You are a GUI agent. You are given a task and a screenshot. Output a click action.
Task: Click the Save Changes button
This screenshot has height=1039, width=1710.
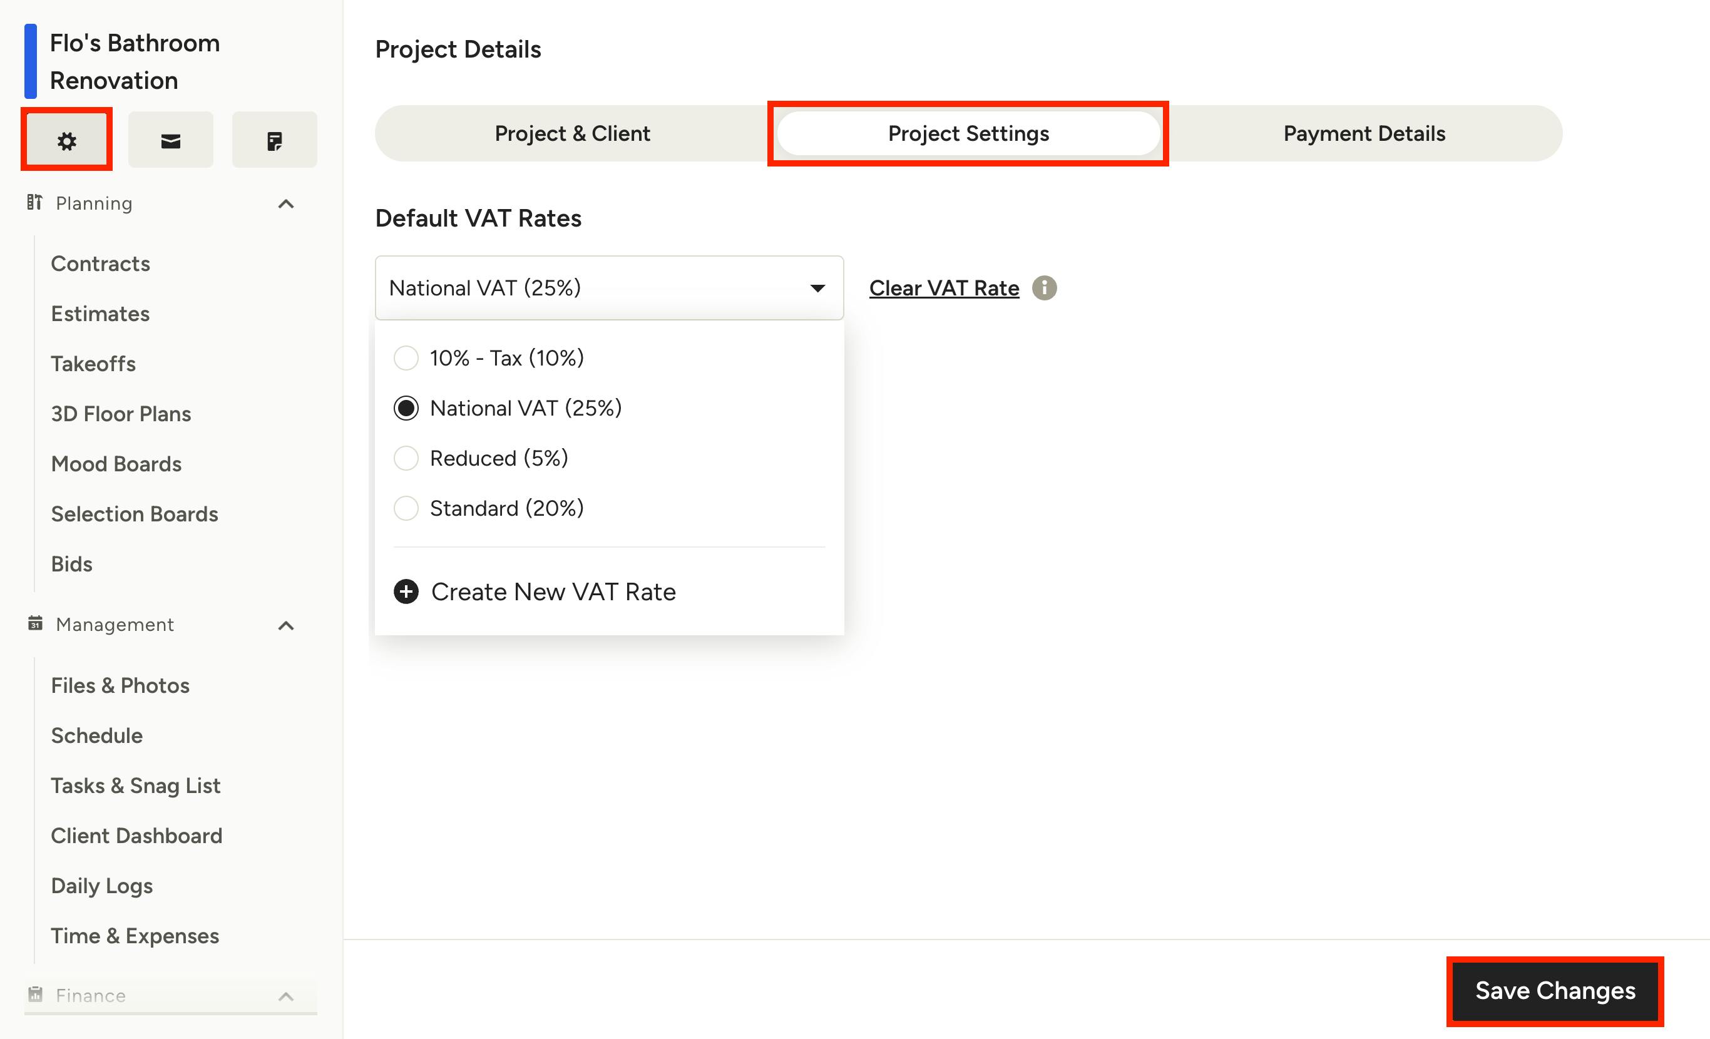pyautogui.click(x=1555, y=990)
